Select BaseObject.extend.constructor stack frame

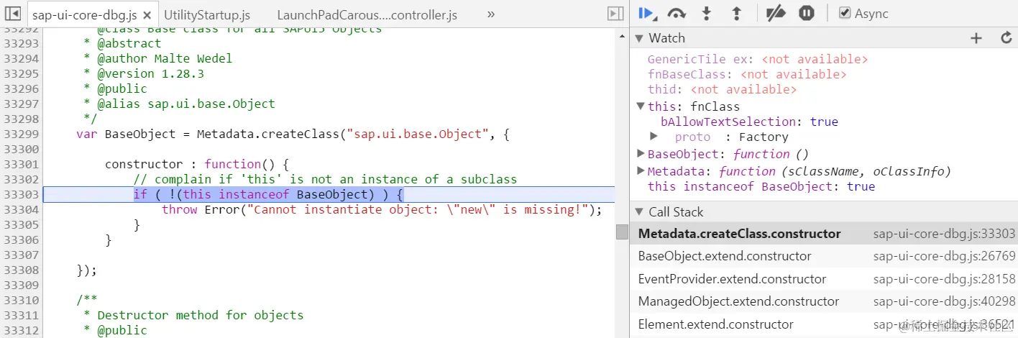point(824,256)
